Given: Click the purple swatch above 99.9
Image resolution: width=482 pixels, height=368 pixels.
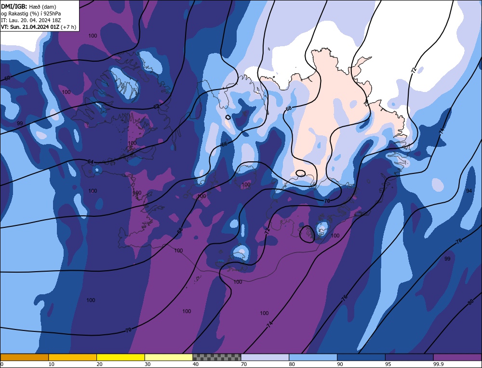Looking at the screenshot, I should [457, 357].
